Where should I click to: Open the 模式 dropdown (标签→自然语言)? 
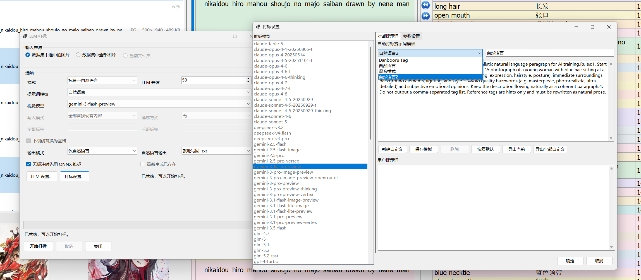coord(102,80)
